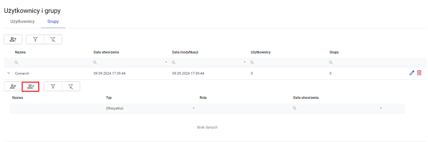Clear filters using top crossed-funnel icon

click(53, 39)
